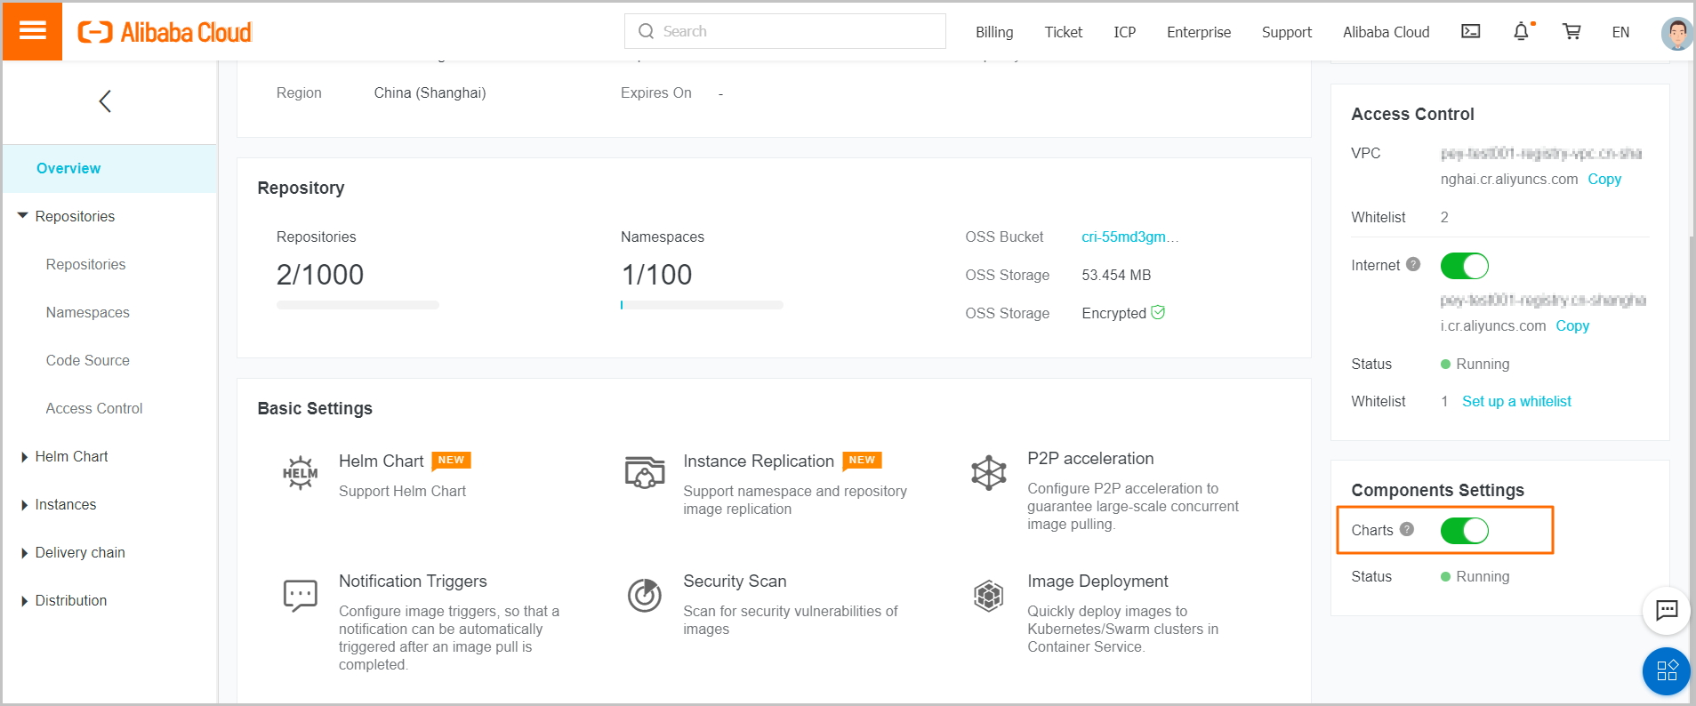The image size is (1696, 706).
Task: Click the encrypted shield icon
Action: click(x=1158, y=312)
